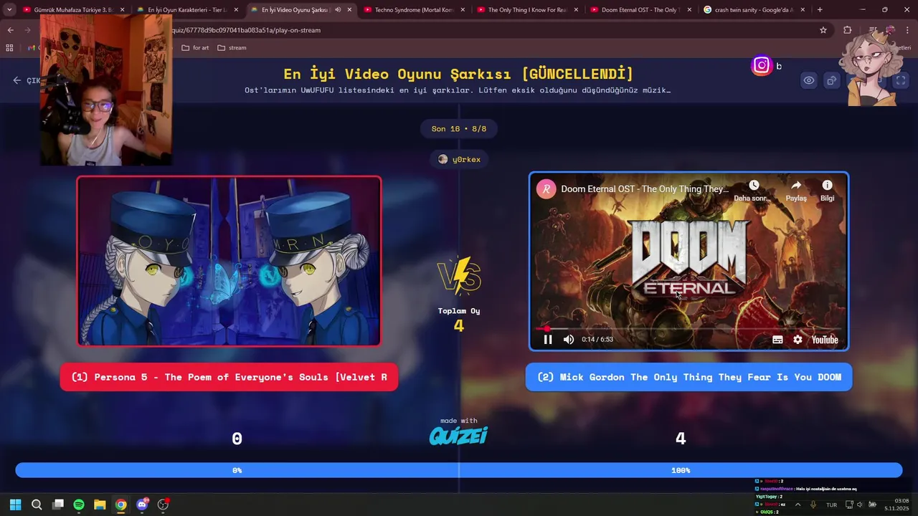The height and width of the screenshot is (516, 918).
Task: Switch to The Only Thing I Know tab
Action: tap(527, 10)
